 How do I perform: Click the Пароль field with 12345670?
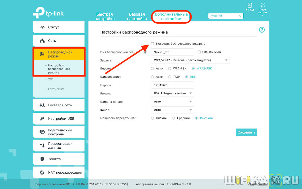coord(172,85)
